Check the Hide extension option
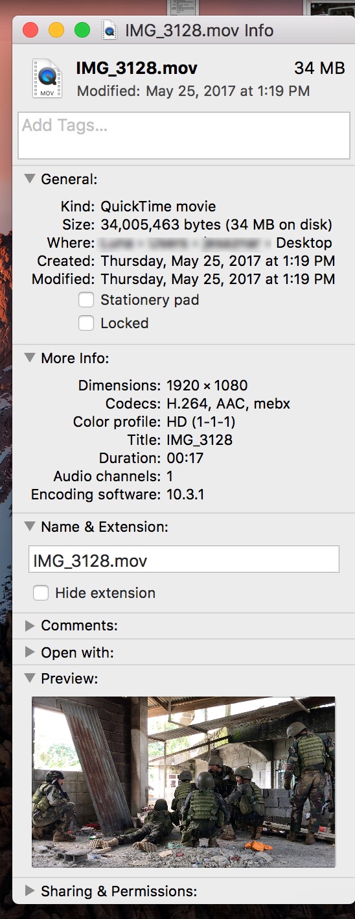The width and height of the screenshot is (355, 919). click(41, 593)
